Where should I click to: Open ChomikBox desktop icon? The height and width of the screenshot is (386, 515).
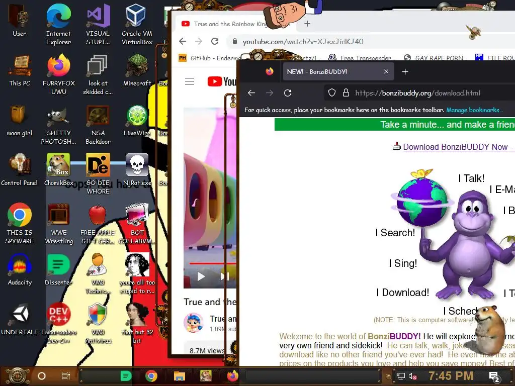(x=58, y=170)
